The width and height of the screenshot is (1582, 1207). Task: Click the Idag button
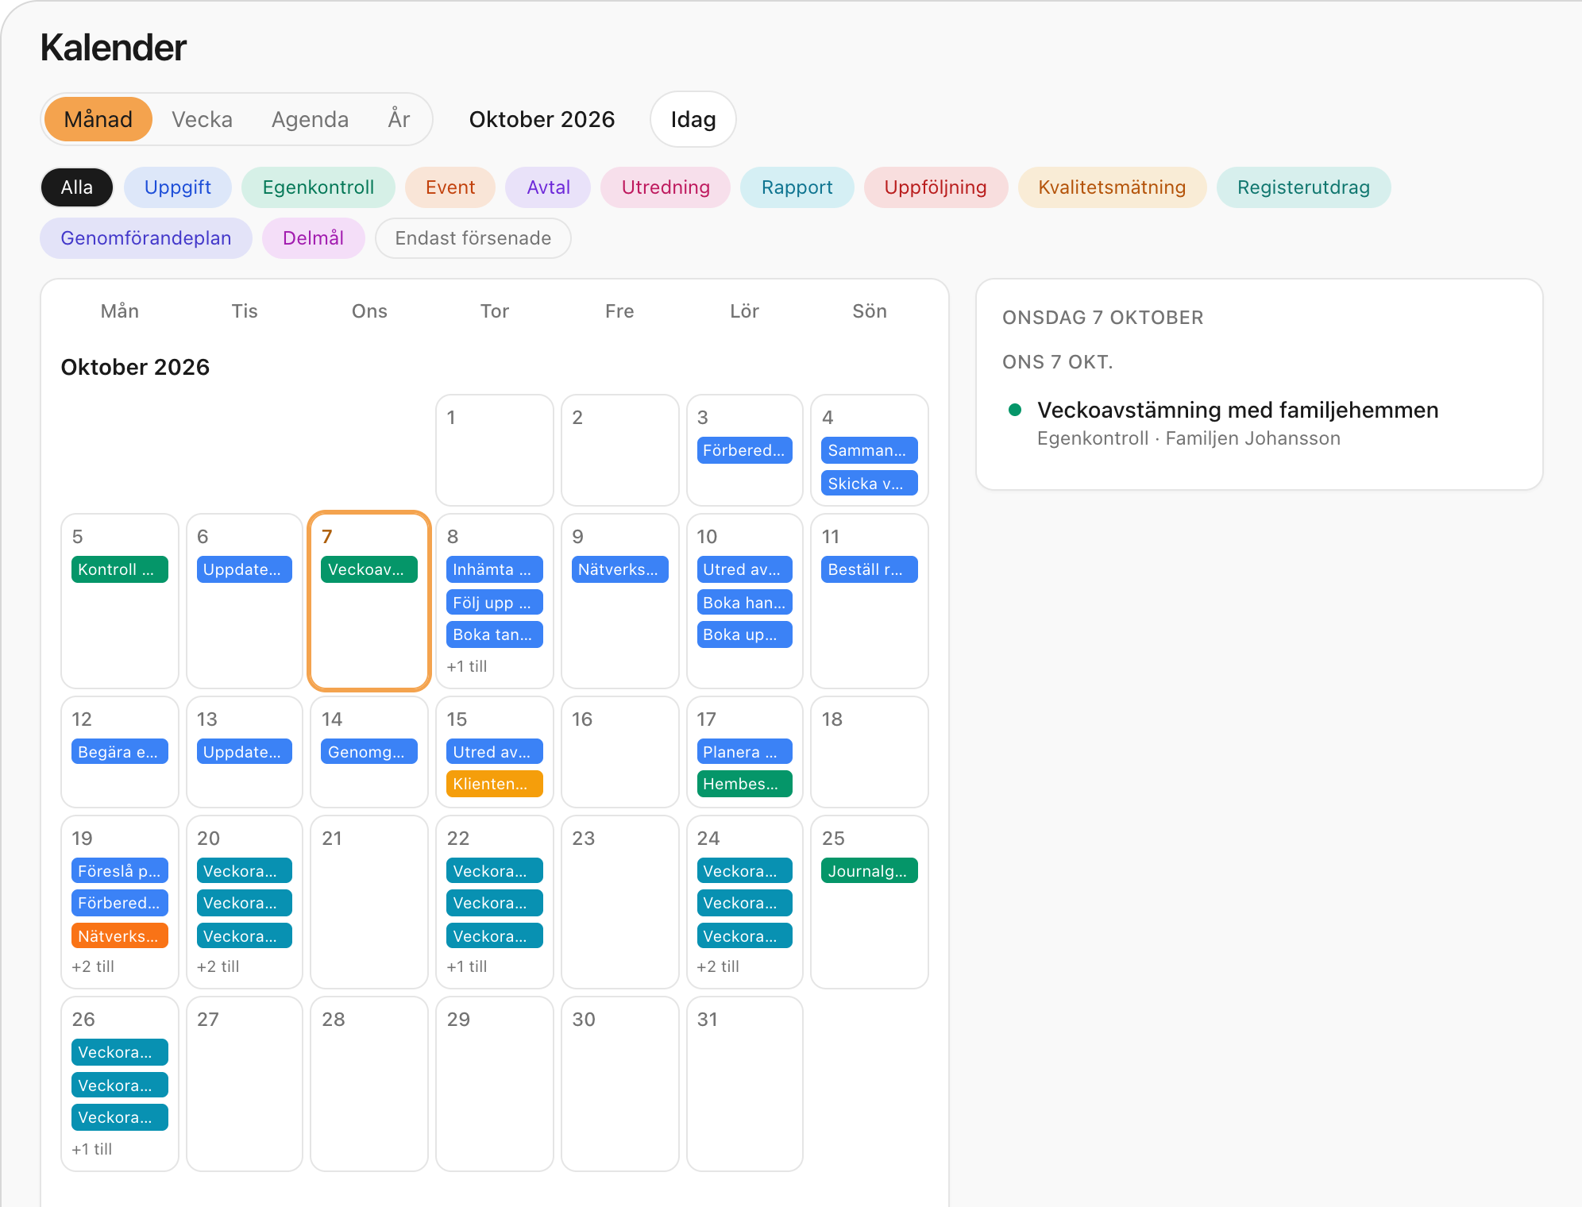[693, 119]
